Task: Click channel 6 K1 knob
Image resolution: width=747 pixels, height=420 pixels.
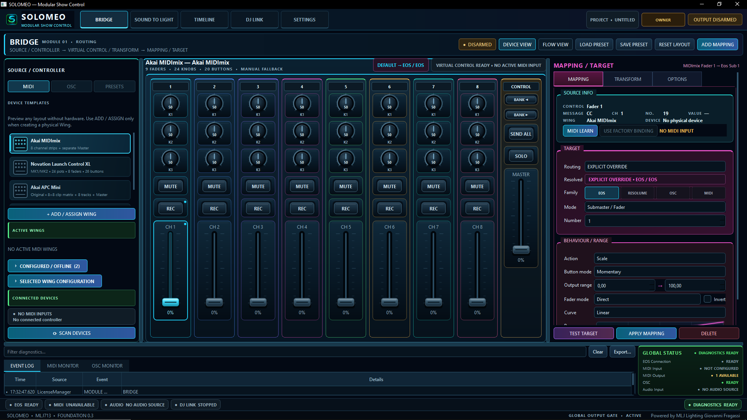Action: click(389, 103)
